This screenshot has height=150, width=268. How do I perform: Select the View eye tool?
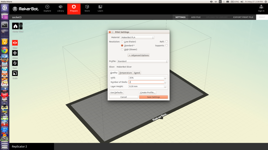[x=15, y=43]
